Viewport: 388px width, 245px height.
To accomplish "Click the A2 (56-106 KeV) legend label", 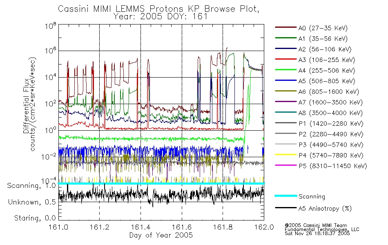I will (325, 49).
